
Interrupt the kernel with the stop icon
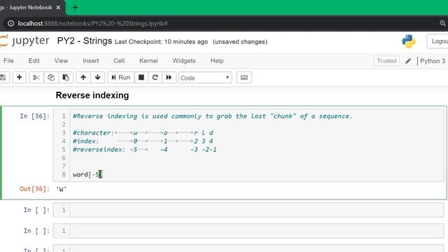(x=141, y=78)
